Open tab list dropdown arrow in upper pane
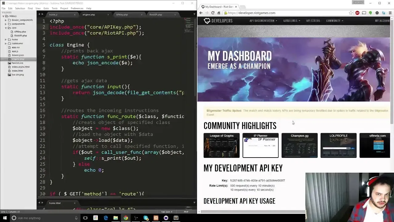 pyautogui.click(x=194, y=14)
